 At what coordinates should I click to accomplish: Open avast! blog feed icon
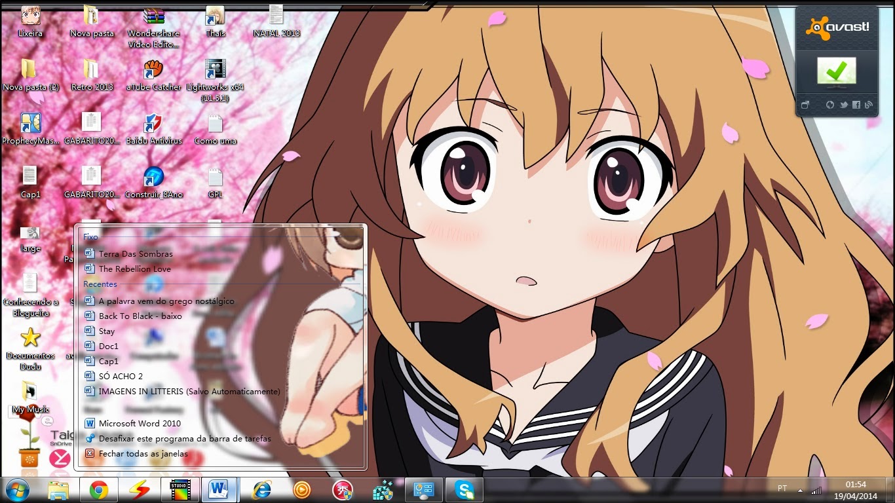[869, 105]
